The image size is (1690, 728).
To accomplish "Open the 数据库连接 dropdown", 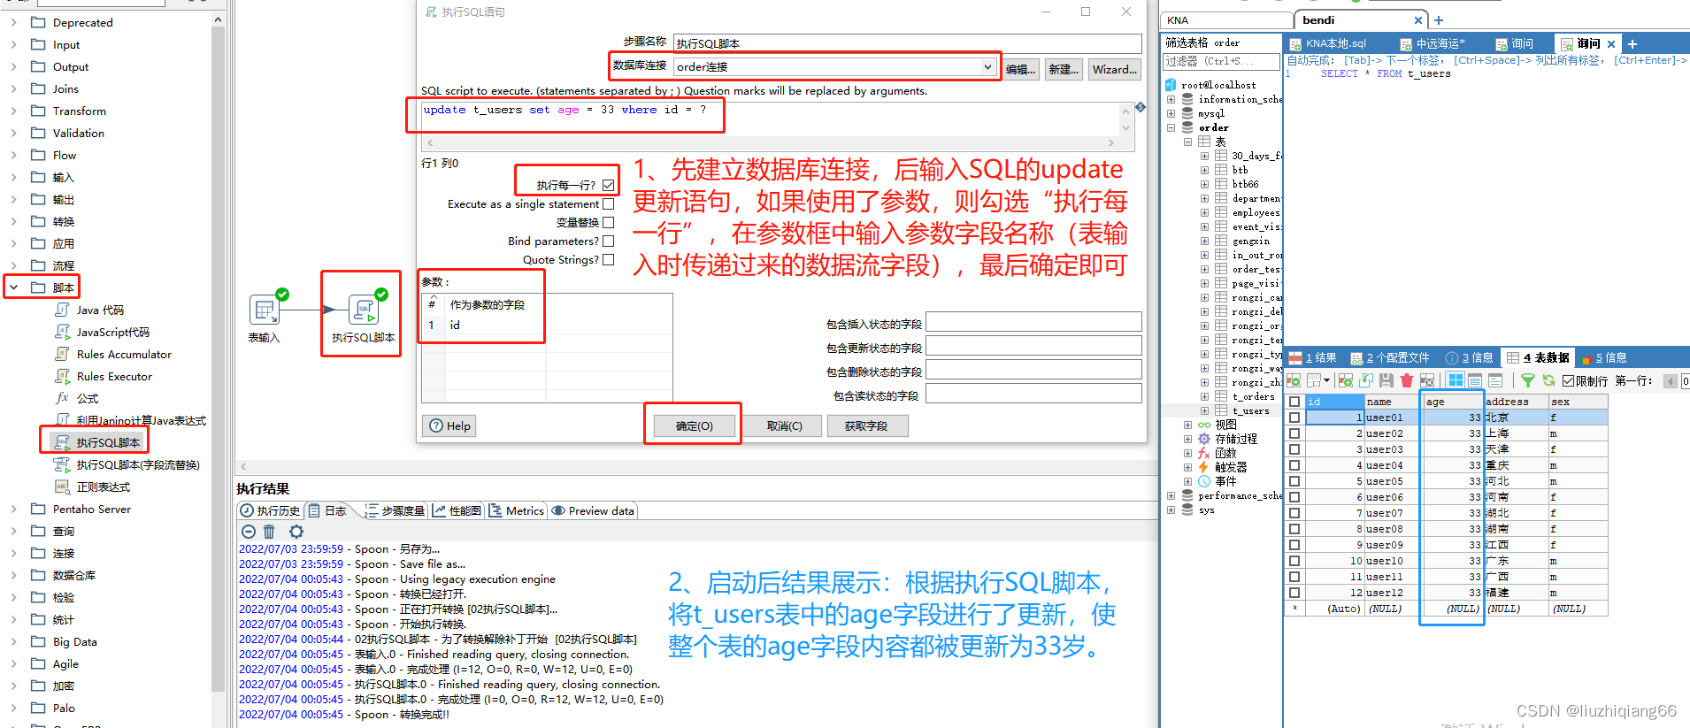I will click(987, 66).
